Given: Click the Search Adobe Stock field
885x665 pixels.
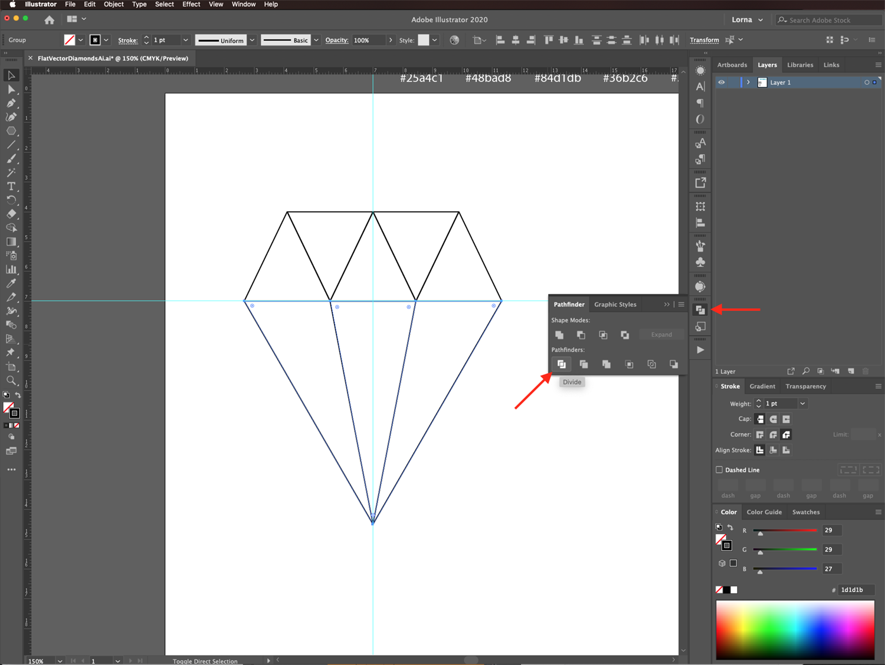Looking at the screenshot, I should [829, 20].
